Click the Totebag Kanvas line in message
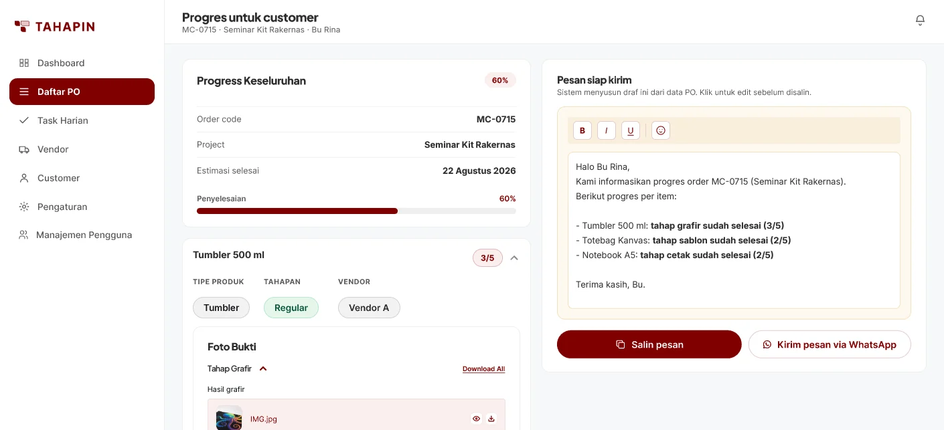 point(684,240)
